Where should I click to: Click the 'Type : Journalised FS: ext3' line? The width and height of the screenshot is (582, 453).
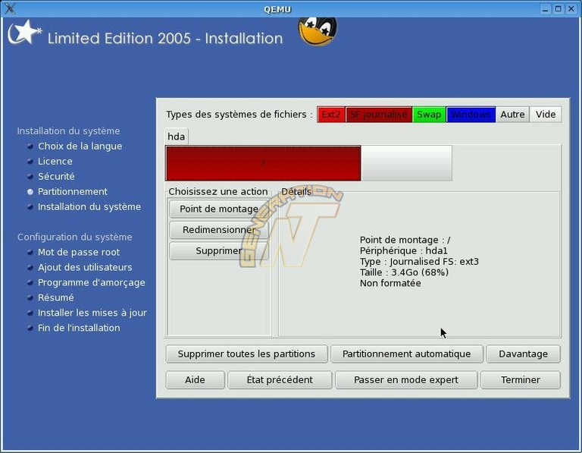[x=419, y=262]
